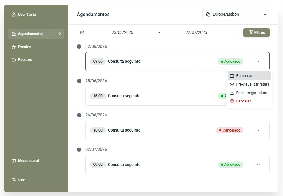
Task: Click the calendar icon in date range
Action: [x=82, y=33]
